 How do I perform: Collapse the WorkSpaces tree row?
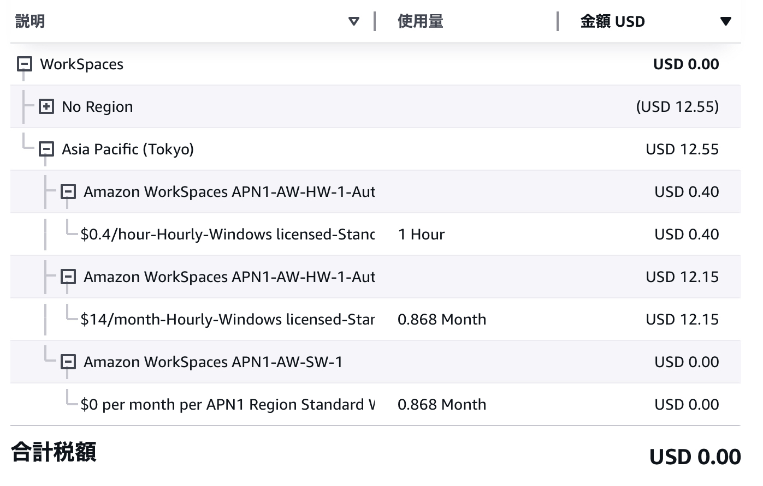[25, 64]
